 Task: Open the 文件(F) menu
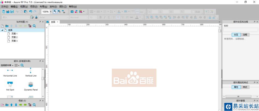(x=5, y=6)
